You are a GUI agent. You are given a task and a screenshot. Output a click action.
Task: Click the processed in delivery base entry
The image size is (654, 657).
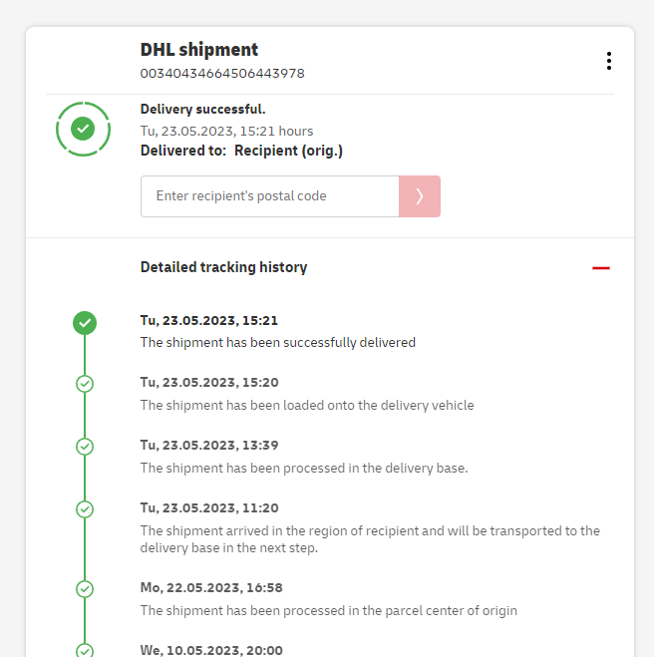304,468
